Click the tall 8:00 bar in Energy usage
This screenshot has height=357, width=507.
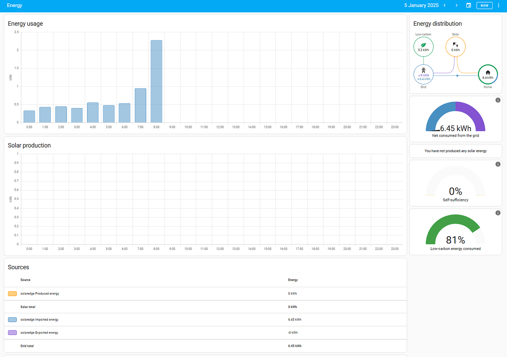point(156,81)
